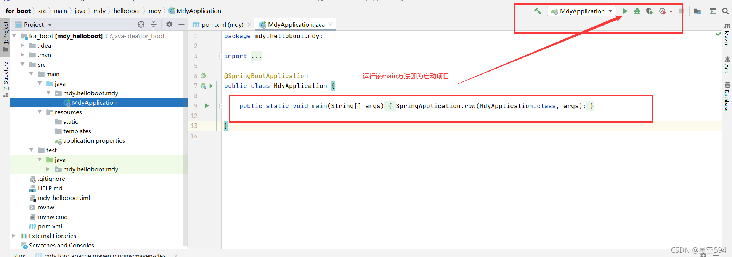Open the Ant tool window tab

pyautogui.click(x=727, y=64)
